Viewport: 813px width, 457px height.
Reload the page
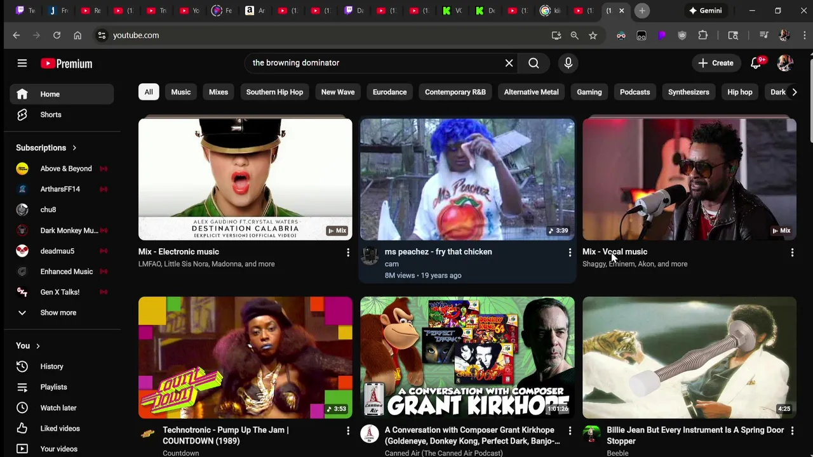point(57,36)
